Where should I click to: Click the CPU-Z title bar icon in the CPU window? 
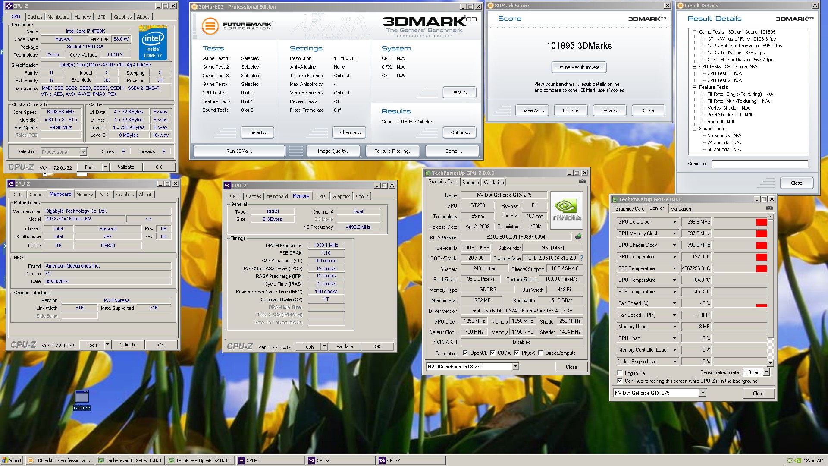9,6
